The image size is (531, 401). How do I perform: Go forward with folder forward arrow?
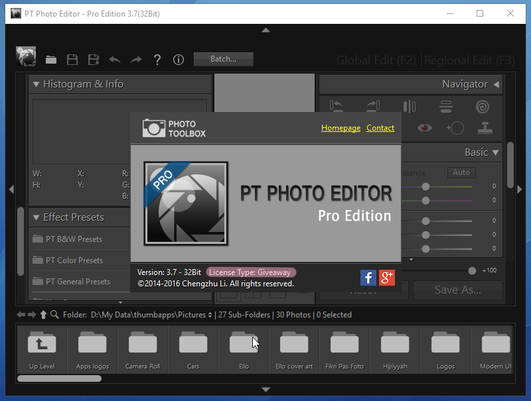point(32,315)
